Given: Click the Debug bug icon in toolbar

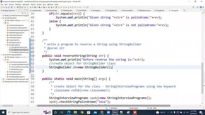Looking at the screenshot, I should click(x=31, y=7).
